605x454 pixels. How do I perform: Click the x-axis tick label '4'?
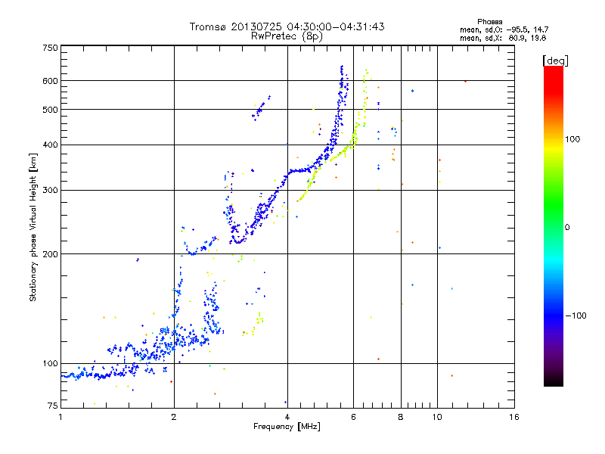287,417
